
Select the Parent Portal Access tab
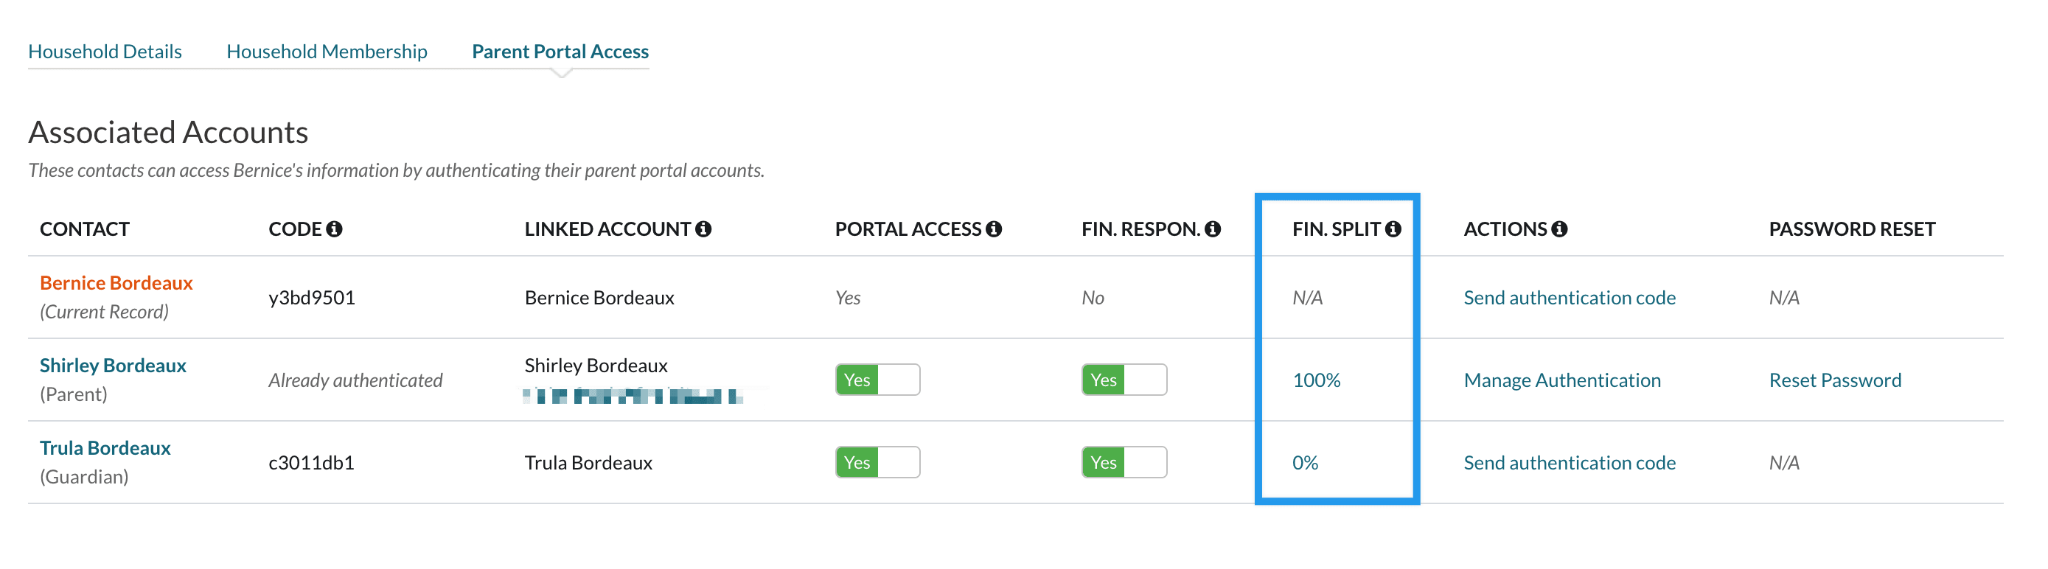[x=560, y=52]
